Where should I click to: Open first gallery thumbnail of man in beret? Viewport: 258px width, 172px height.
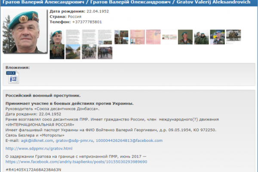tap(57, 37)
